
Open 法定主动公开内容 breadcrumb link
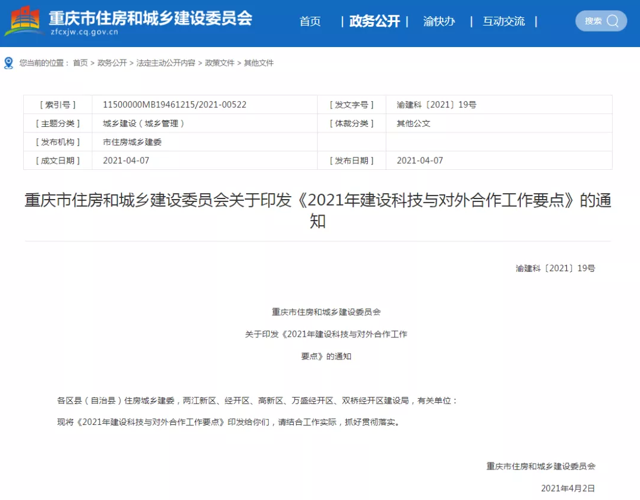point(166,63)
